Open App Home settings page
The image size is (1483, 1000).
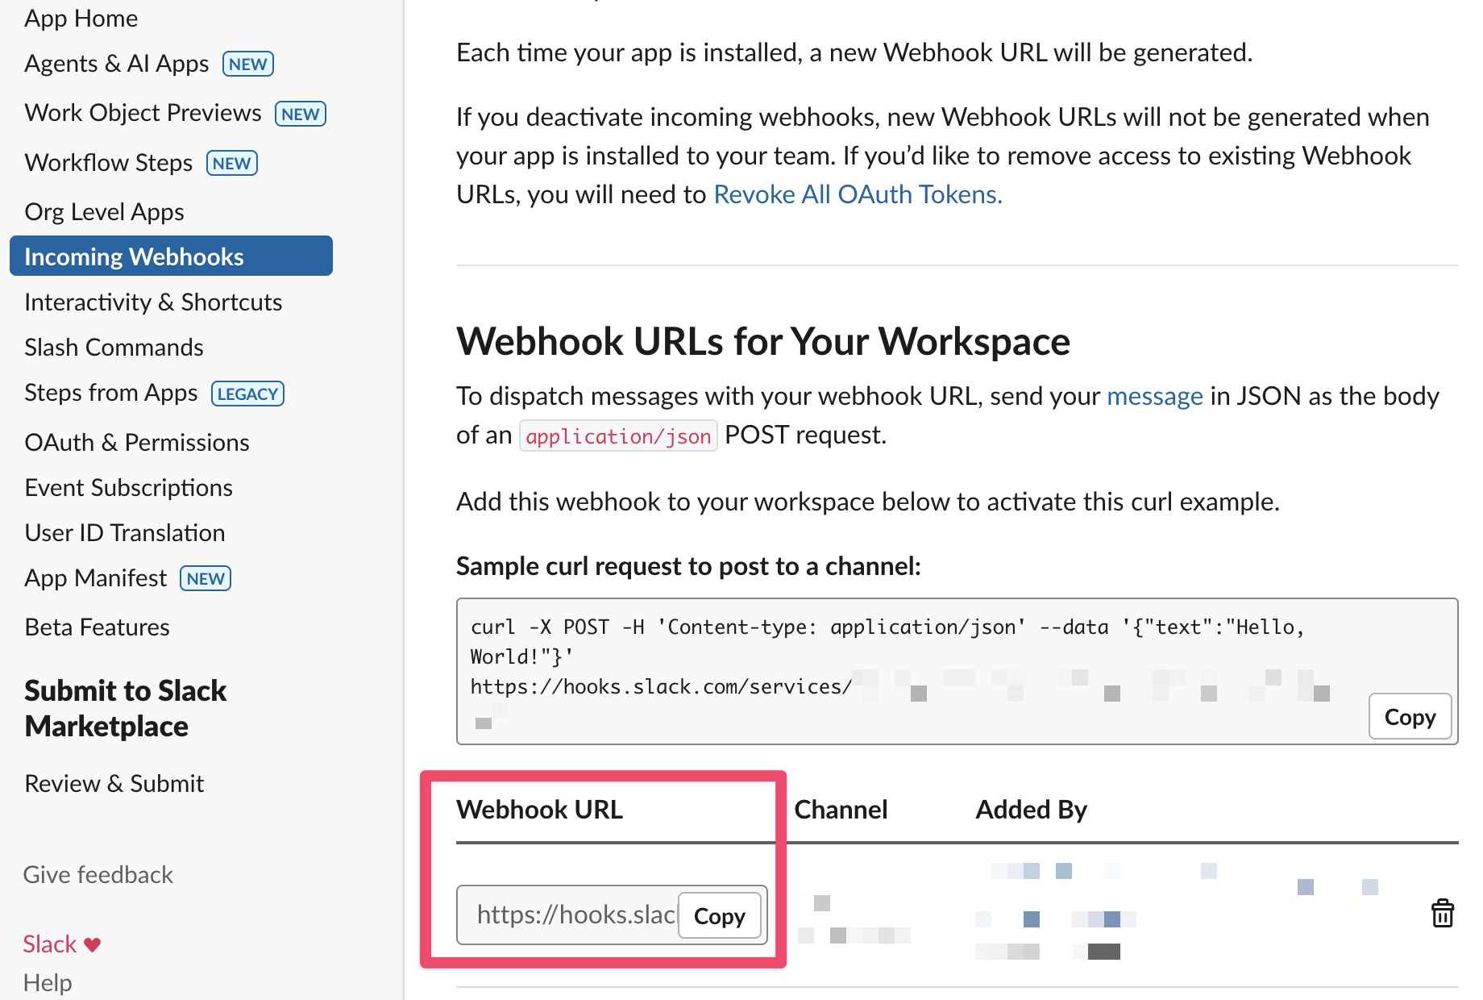(81, 19)
